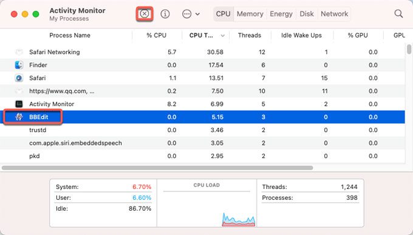The width and height of the screenshot is (413, 235).
Task: Click the vertical scrollbar thumb
Action: click(x=409, y=49)
